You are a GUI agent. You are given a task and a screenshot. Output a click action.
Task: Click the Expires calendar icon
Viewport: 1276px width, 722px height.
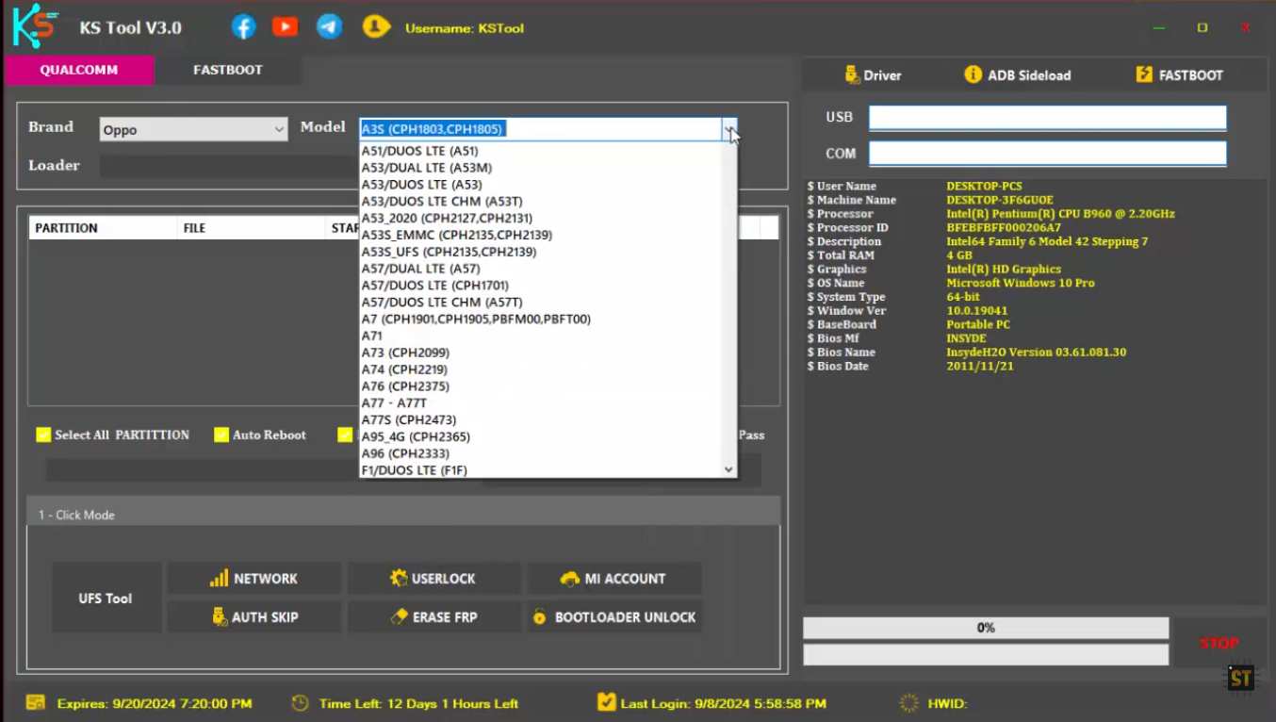[36, 703]
